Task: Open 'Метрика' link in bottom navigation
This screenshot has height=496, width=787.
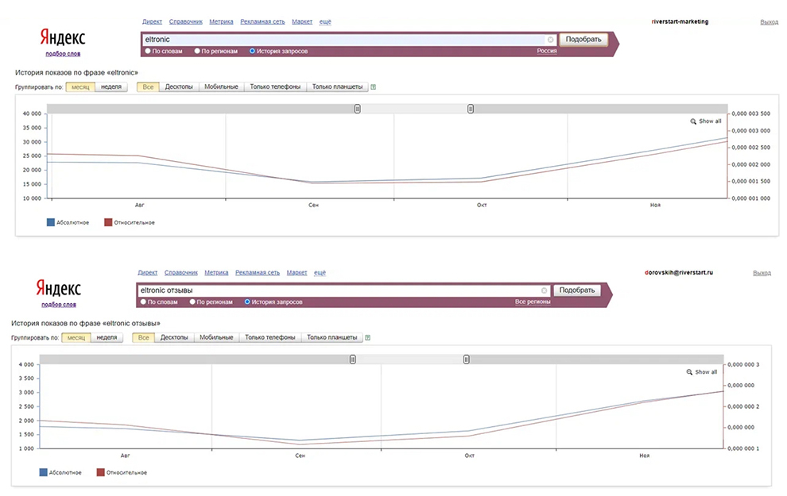Action: tap(216, 272)
